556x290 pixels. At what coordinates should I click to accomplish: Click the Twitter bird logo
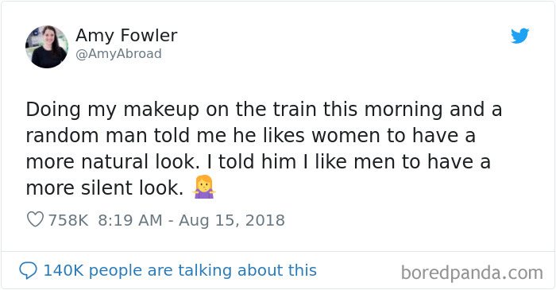point(519,36)
